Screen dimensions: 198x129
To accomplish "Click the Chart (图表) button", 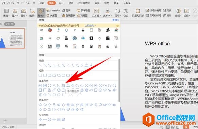I will coord(66,10).
